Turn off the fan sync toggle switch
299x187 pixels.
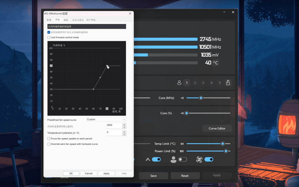(x=209, y=160)
